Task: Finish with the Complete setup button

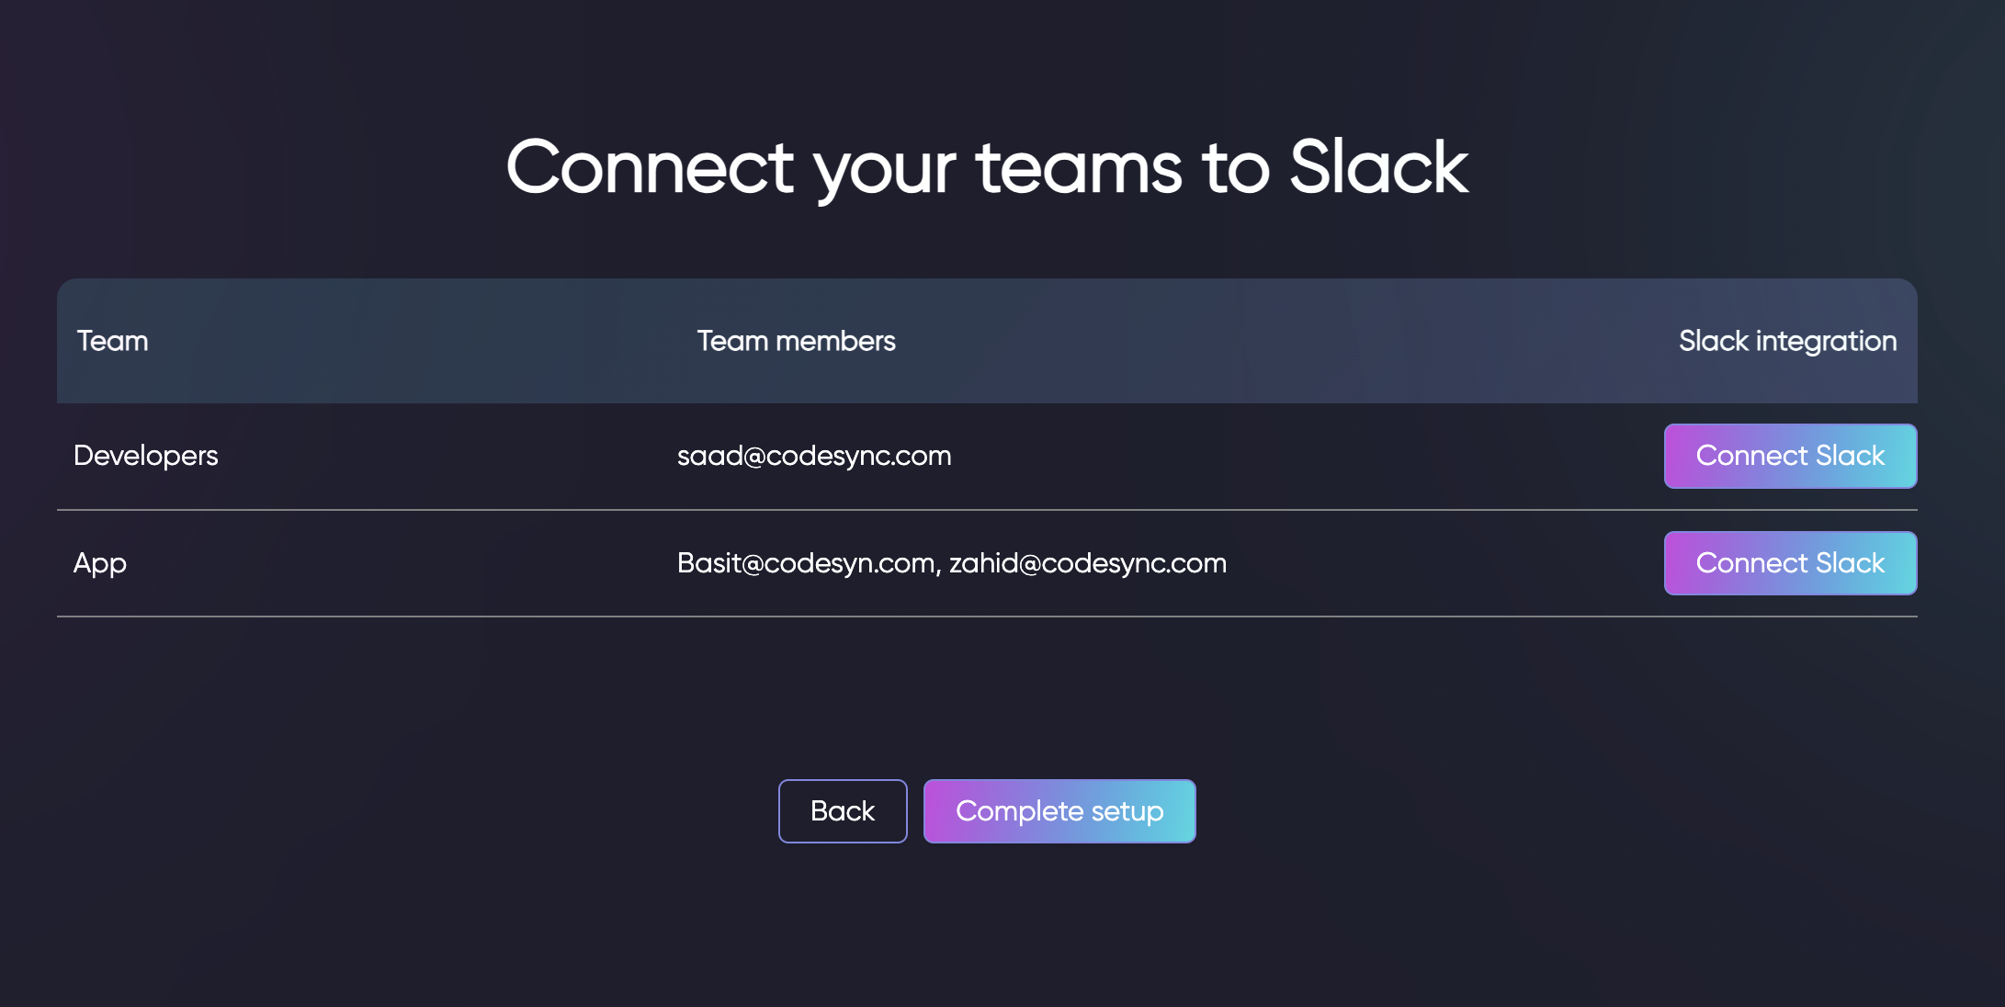Action: (1059, 811)
